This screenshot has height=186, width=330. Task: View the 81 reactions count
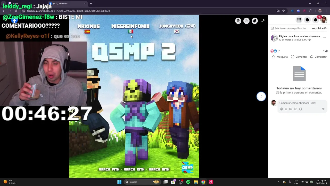279,51
